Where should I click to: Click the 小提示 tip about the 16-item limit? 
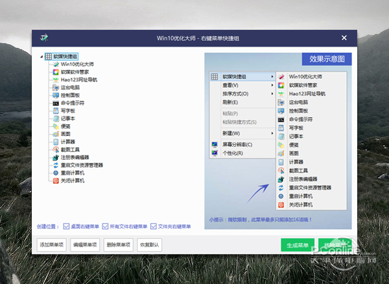point(260,219)
